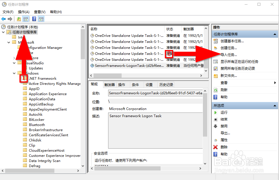Click the help icon next to 帮助 under 所选项

tap(215, 154)
